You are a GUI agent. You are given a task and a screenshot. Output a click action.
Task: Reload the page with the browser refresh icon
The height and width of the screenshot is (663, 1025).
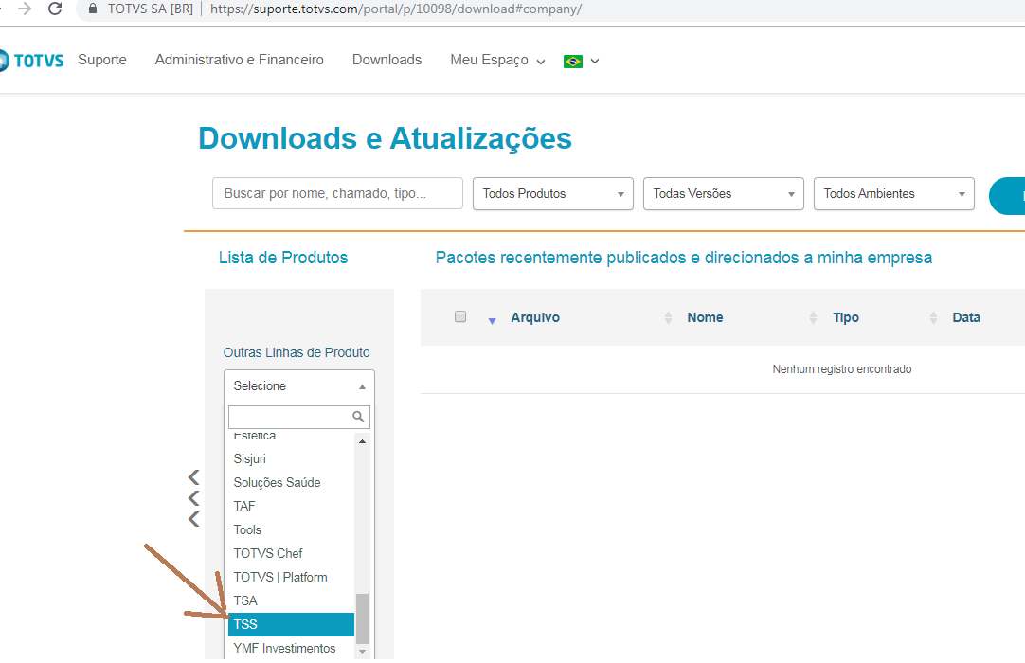pyautogui.click(x=55, y=9)
